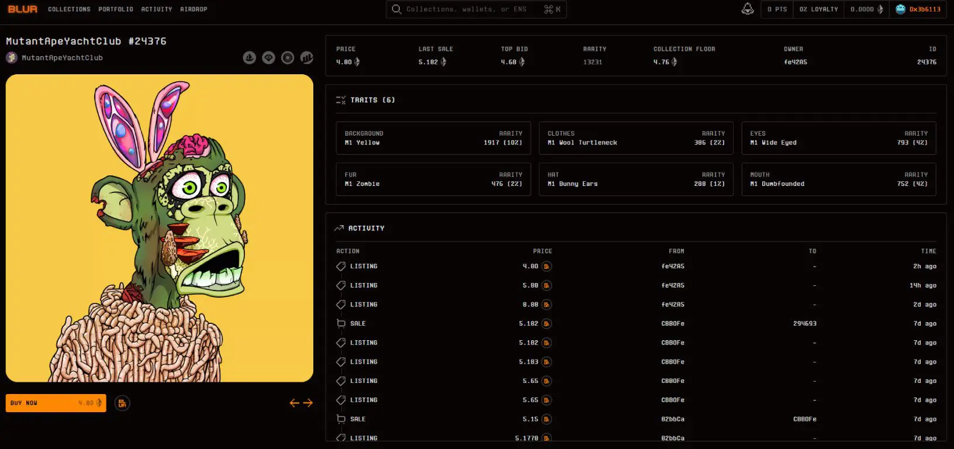Open the Activity nav item
The width and height of the screenshot is (954, 449).
tap(157, 9)
